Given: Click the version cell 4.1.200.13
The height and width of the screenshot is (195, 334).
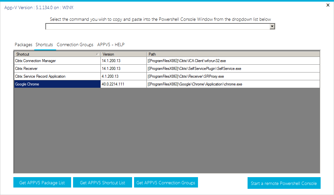Looking at the screenshot, I should click(x=124, y=76).
